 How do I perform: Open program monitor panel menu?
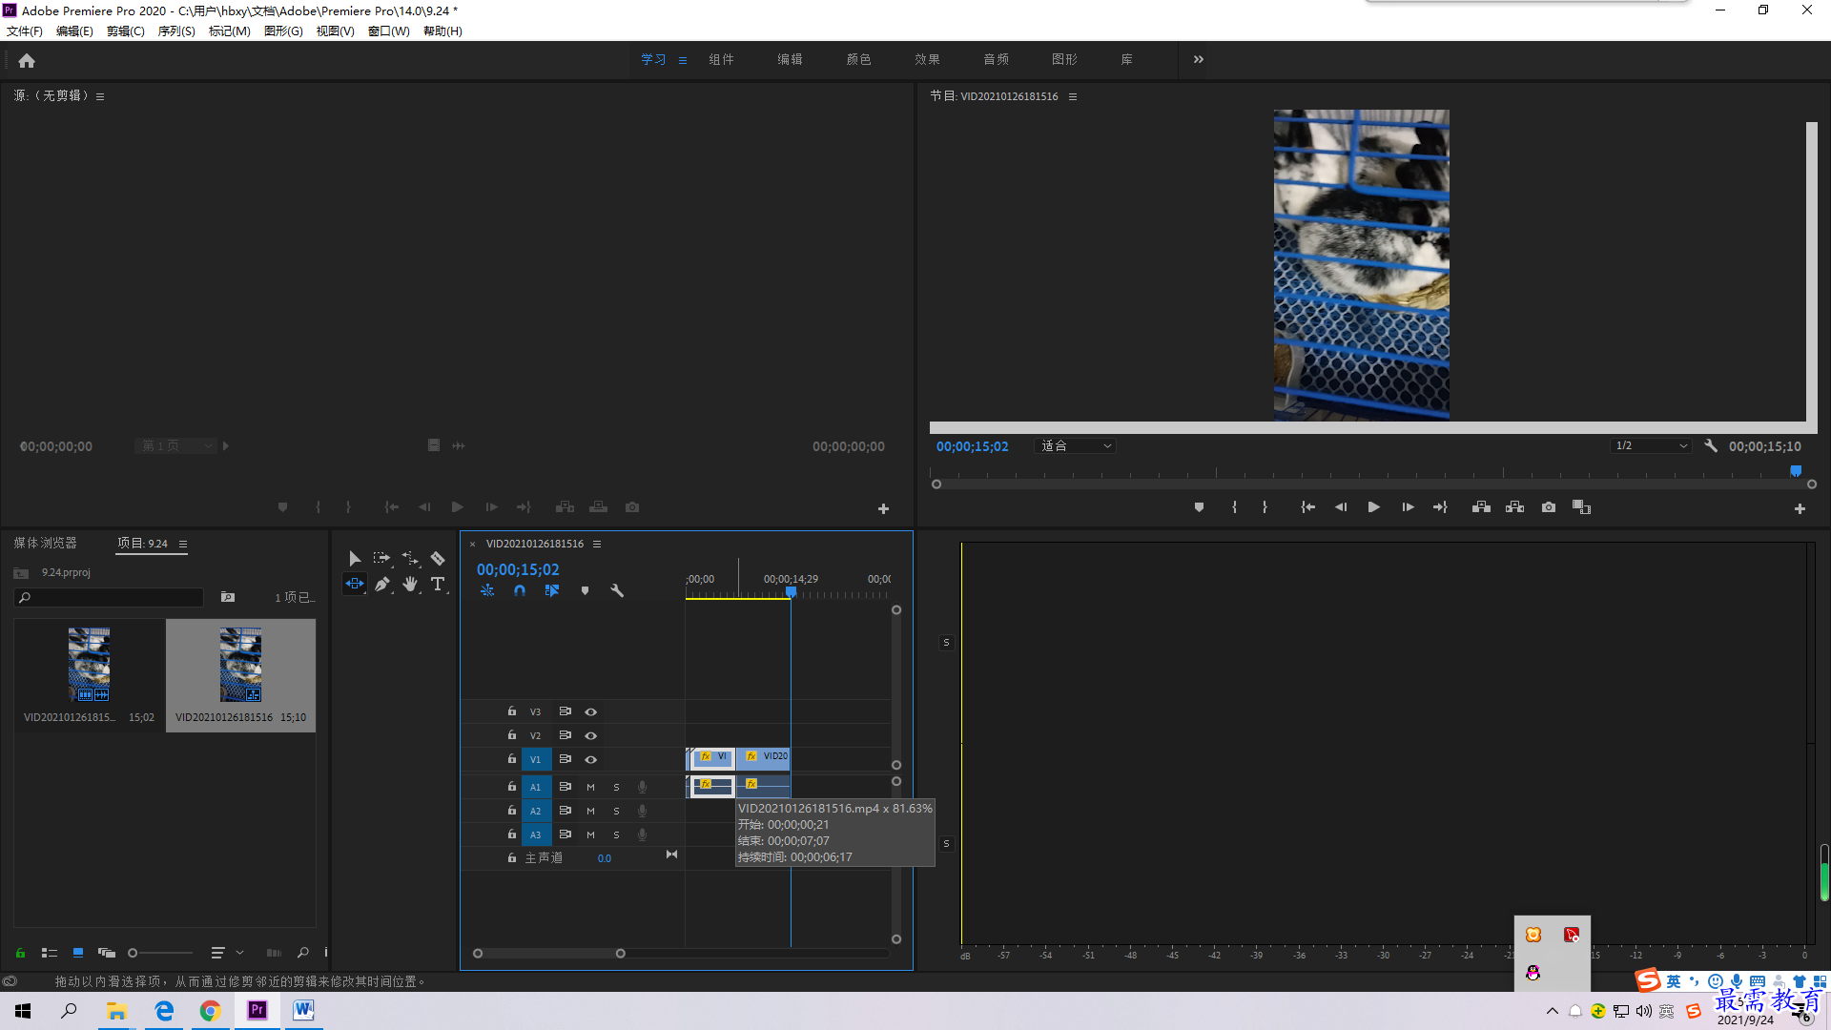click(x=1073, y=96)
